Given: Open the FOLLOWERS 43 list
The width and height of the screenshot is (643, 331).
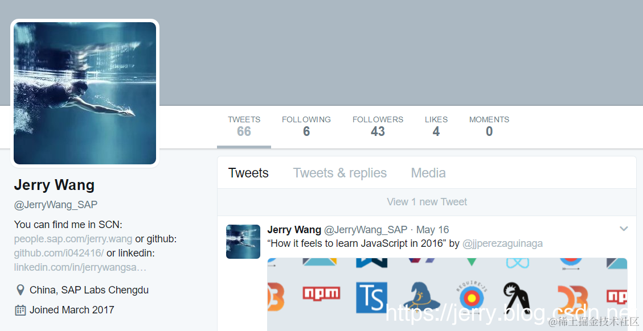Looking at the screenshot, I should pyautogui.click(x=378, y=126).
